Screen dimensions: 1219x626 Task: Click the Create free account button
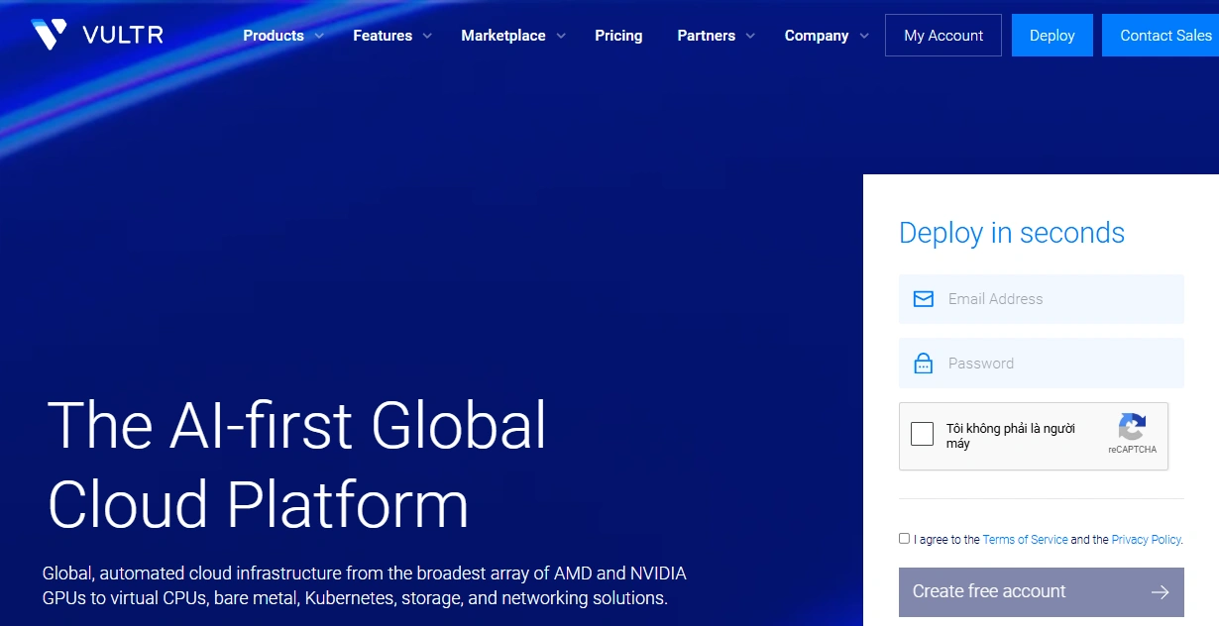point(1042,591)
